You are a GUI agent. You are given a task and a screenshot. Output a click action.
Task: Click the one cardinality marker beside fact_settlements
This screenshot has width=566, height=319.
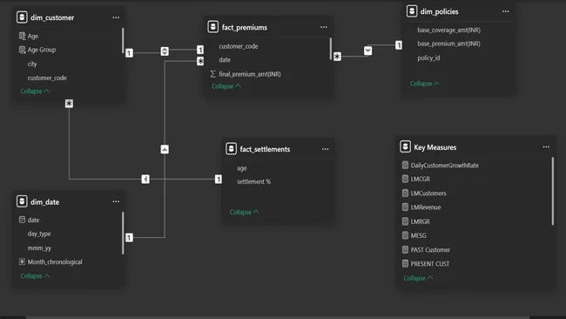218,179
